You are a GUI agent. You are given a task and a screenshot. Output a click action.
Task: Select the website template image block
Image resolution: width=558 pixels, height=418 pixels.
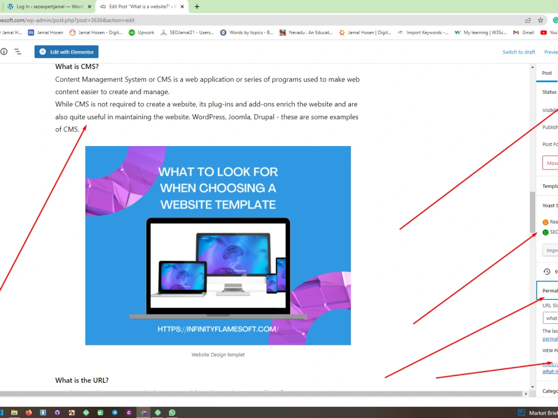pos(218,245)
